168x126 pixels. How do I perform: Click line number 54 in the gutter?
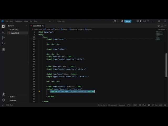(x=34, y=97)
